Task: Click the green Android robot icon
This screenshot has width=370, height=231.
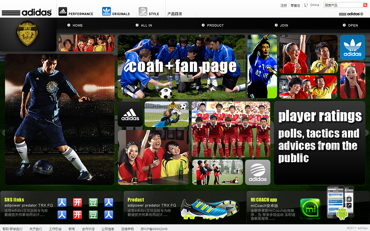Action: click(342, 214)
